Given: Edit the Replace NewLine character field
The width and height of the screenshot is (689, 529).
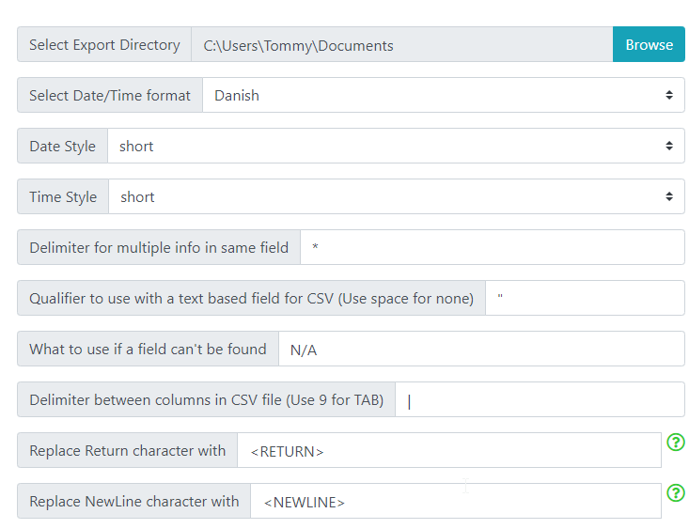Looking at the screenshot, I should 456,501.
